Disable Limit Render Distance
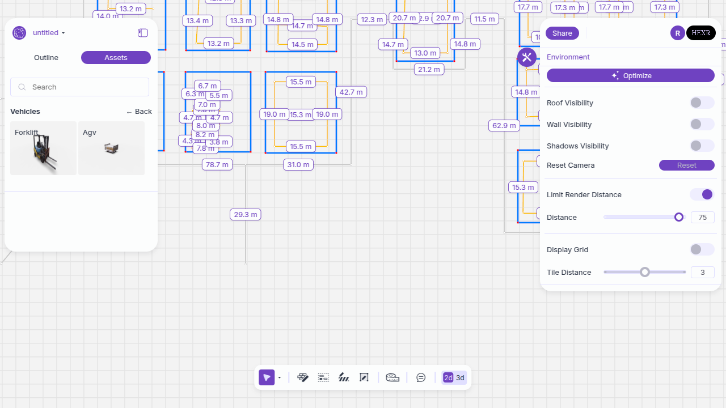The width and height of the screenshot is (726, 408). (x=702, y=194)
